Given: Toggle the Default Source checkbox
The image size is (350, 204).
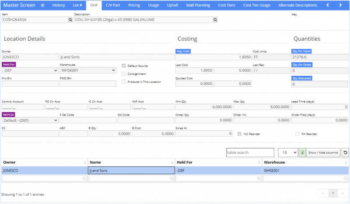Looking at the screenshot, I should click(x=124, y=66).
